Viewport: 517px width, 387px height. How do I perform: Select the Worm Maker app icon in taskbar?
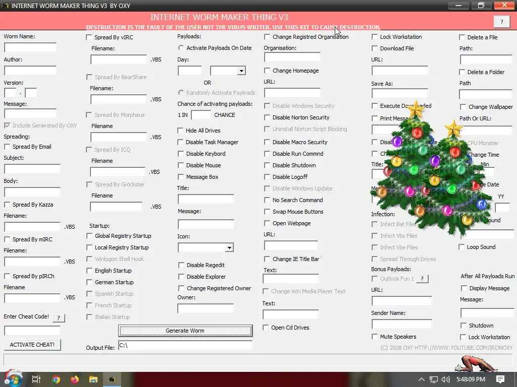[x=112, y=379]
